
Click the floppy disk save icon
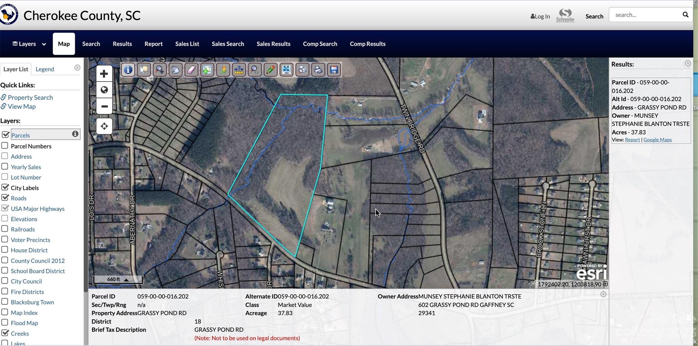334,70
